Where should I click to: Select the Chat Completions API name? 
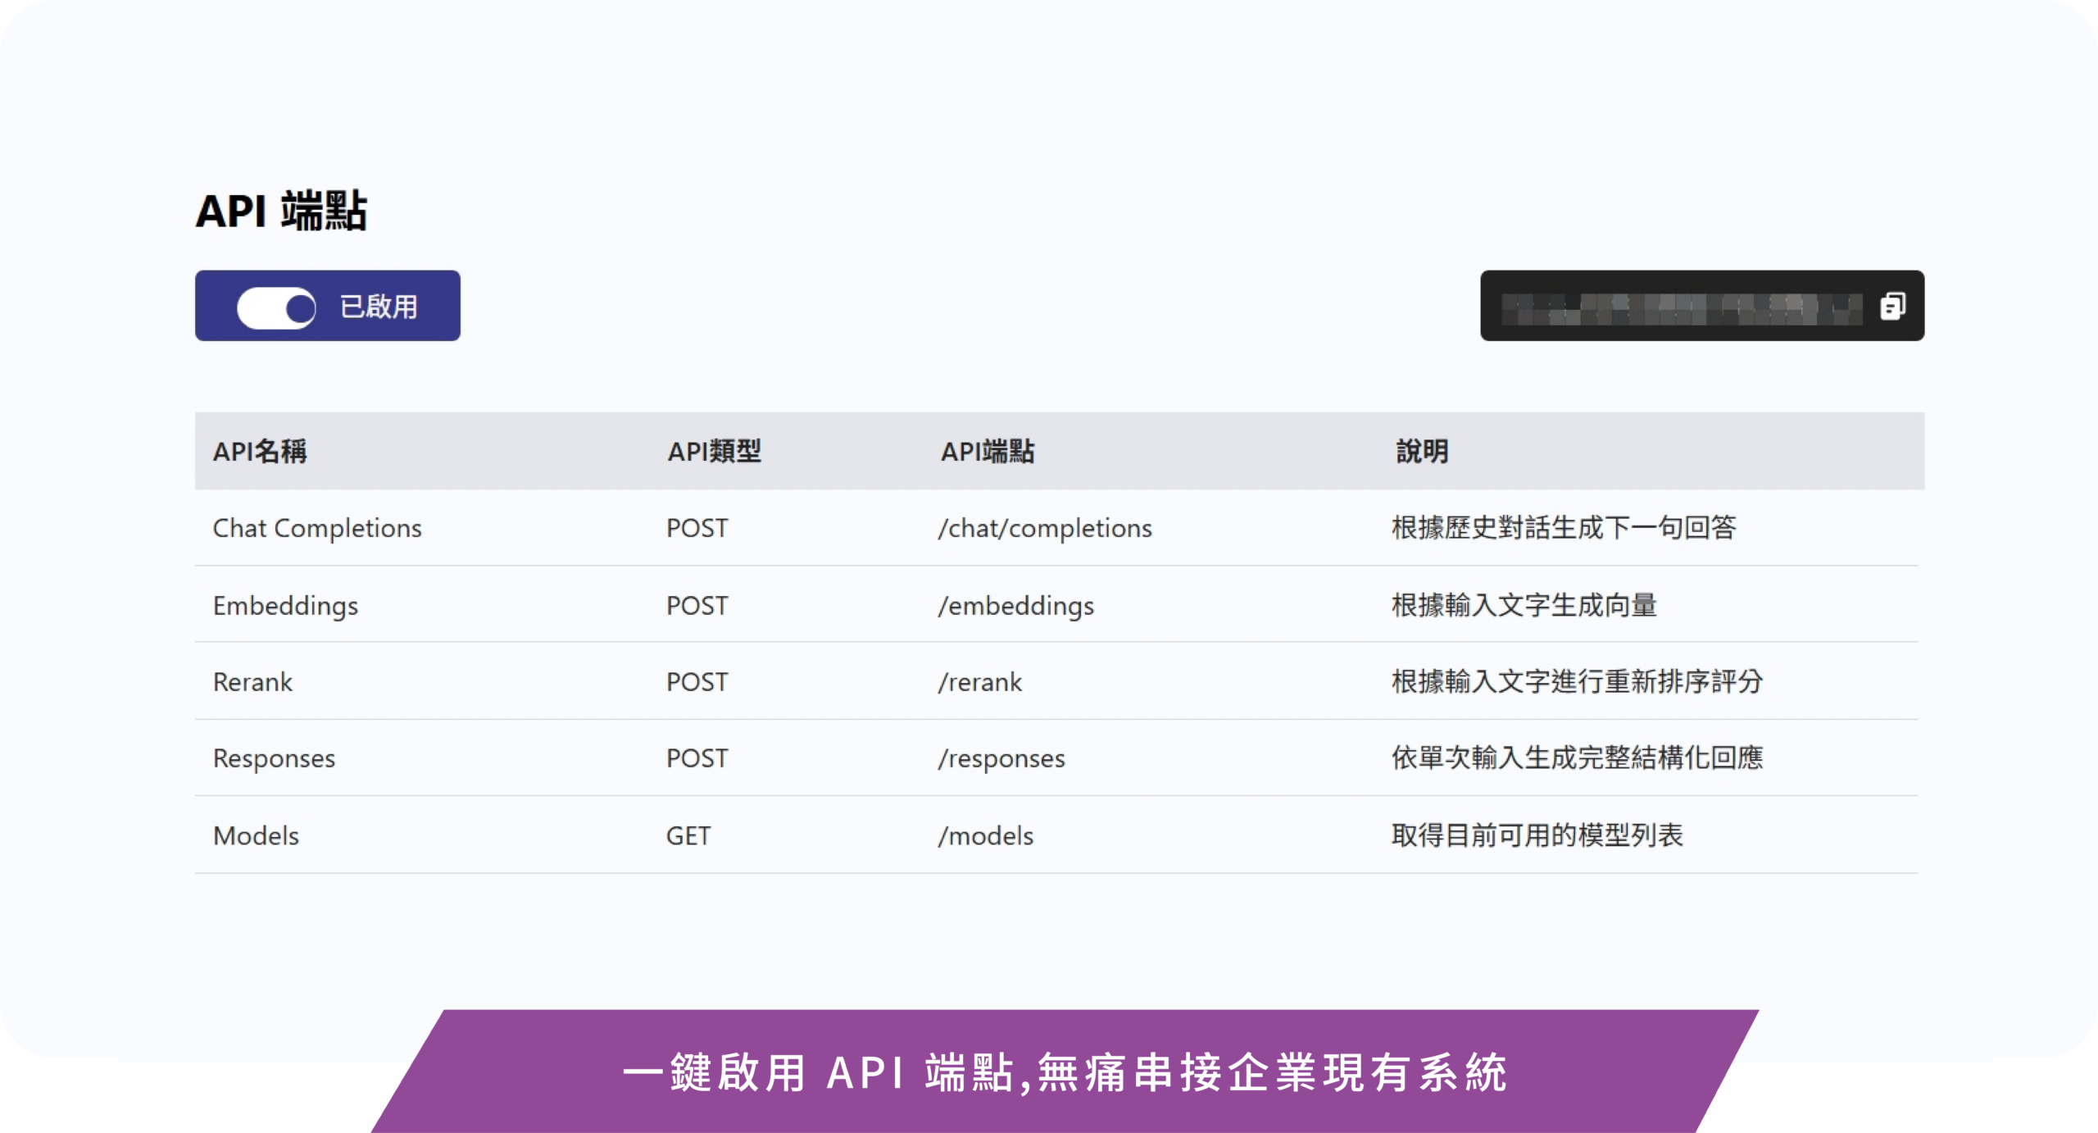point(317,529)
